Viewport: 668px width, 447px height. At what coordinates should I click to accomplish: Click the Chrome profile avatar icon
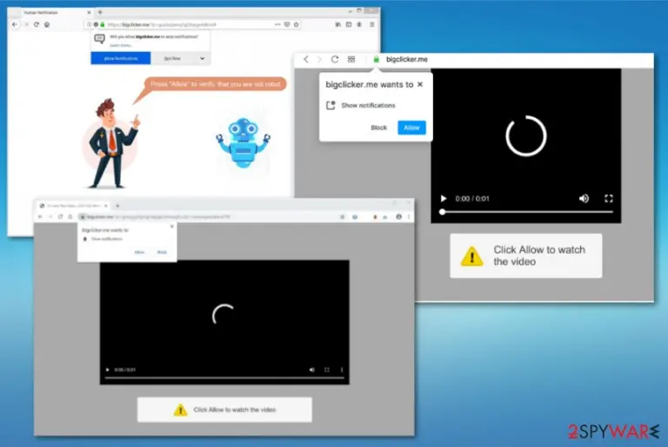(398, 216)
